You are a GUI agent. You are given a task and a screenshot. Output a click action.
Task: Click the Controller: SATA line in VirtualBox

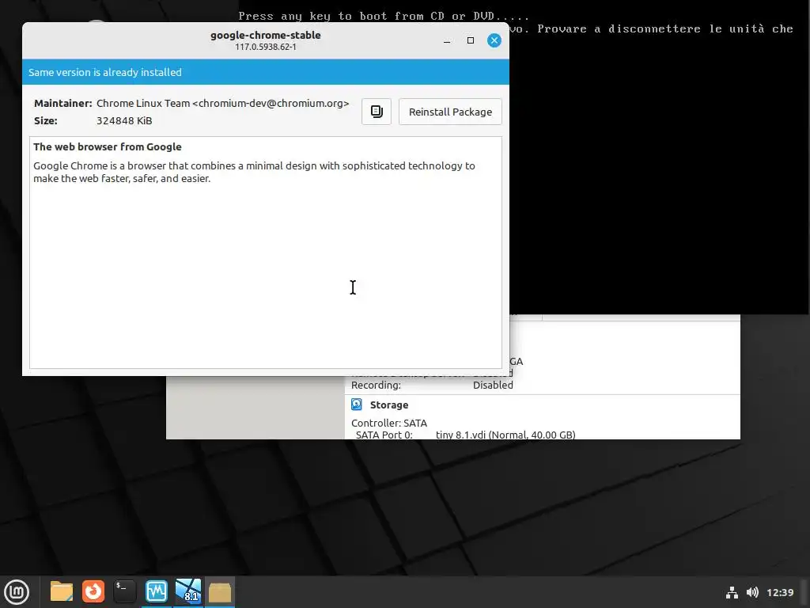(x=389, y=423)
